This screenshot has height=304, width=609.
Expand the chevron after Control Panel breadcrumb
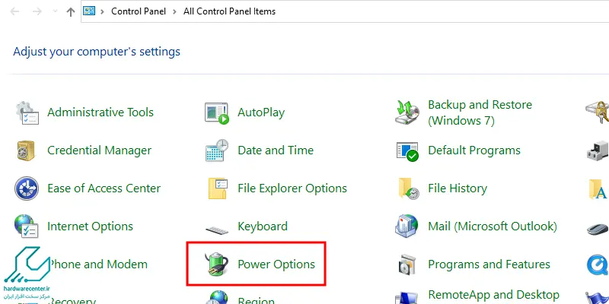(175, 11)
